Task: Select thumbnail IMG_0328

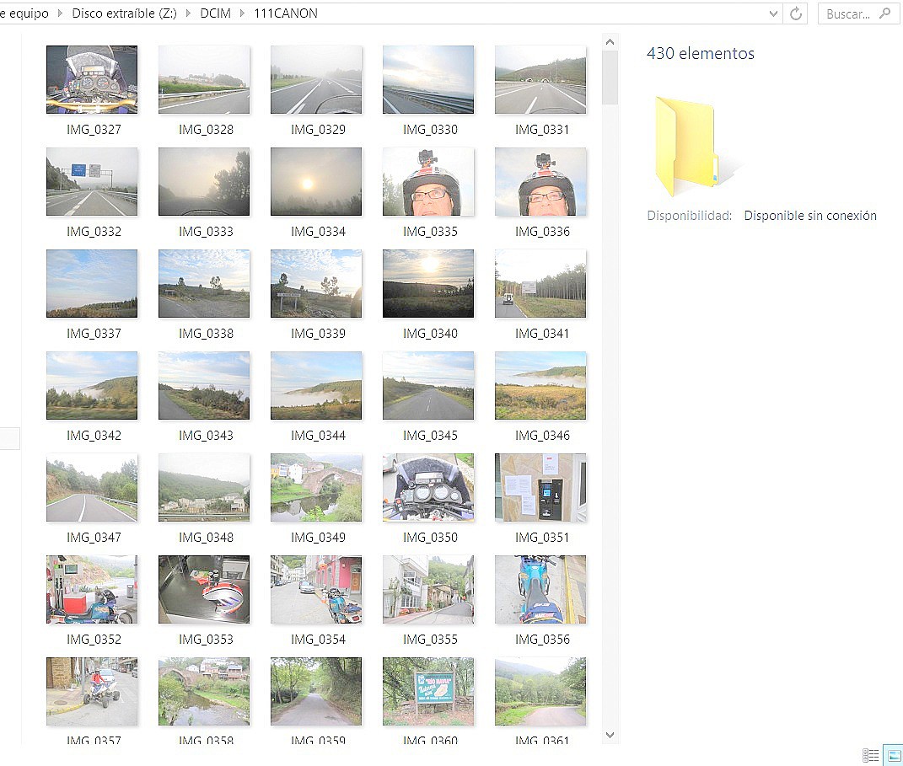Action: (204, 79)
